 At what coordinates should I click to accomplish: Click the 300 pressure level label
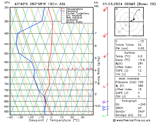point(7,8)
